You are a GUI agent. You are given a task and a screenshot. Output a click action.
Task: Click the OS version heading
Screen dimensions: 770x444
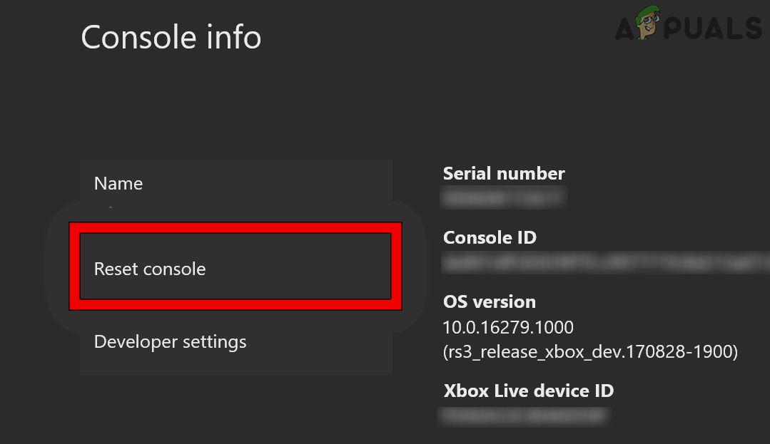tap(490, 301)
